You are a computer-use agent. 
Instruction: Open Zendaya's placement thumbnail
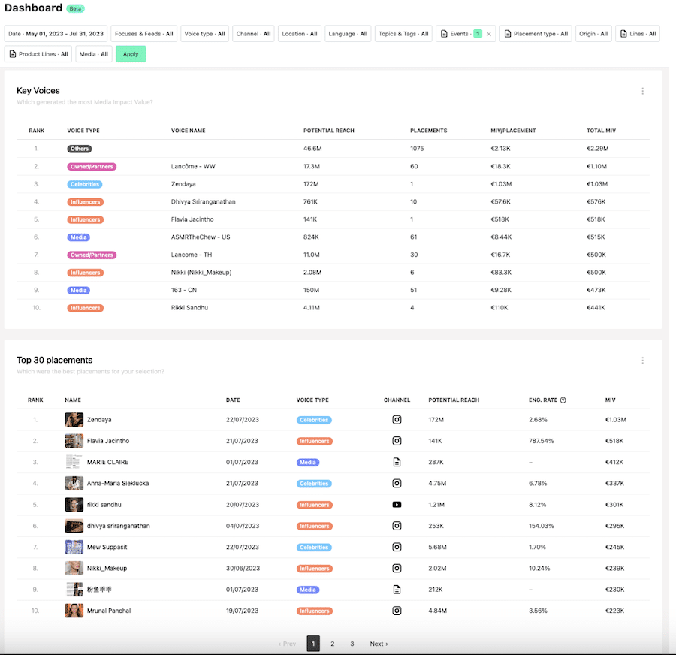74,420
